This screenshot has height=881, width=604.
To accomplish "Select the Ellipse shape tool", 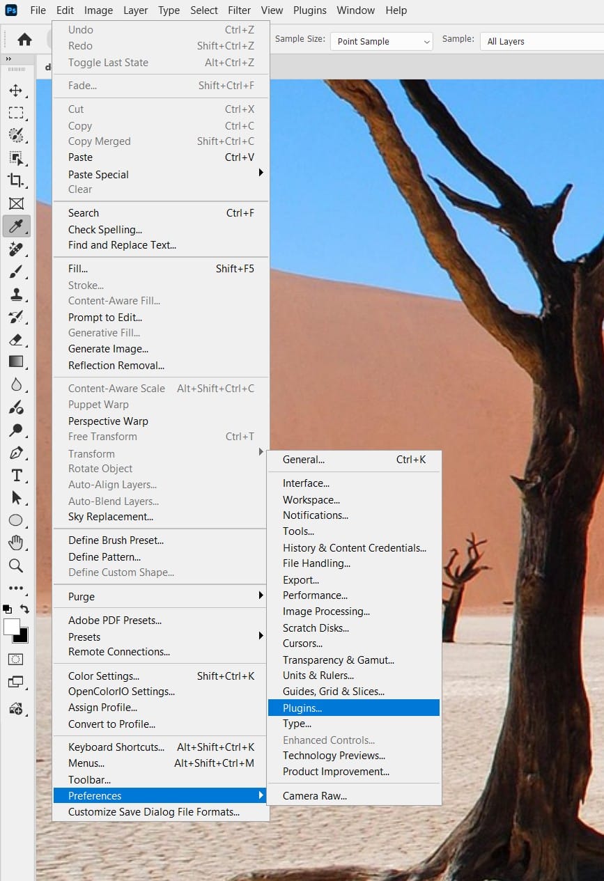I will pyautogui.click(x=16, y=520).
